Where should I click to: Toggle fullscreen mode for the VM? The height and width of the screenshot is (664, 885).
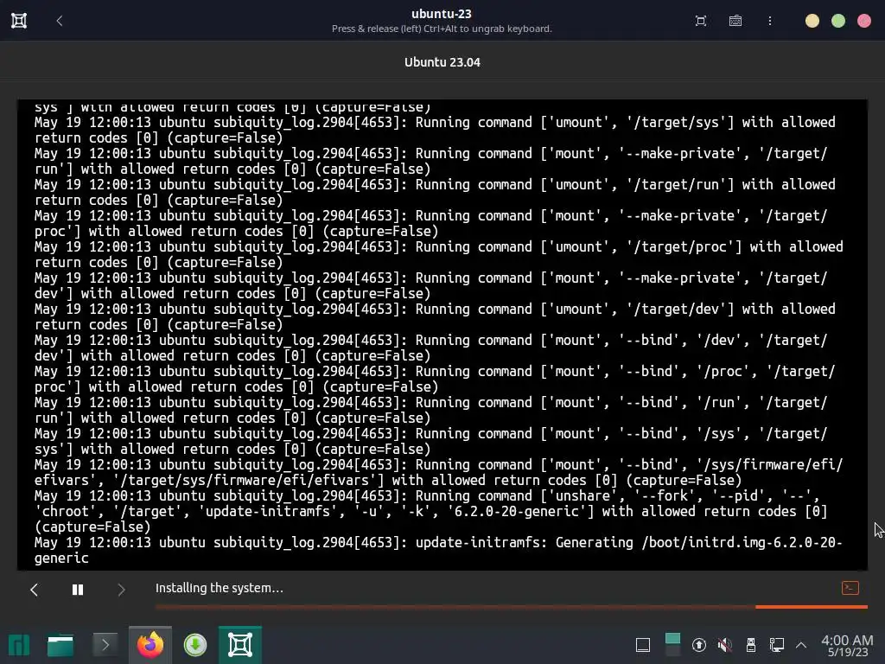pyautogui.click(x=700, y=21)
